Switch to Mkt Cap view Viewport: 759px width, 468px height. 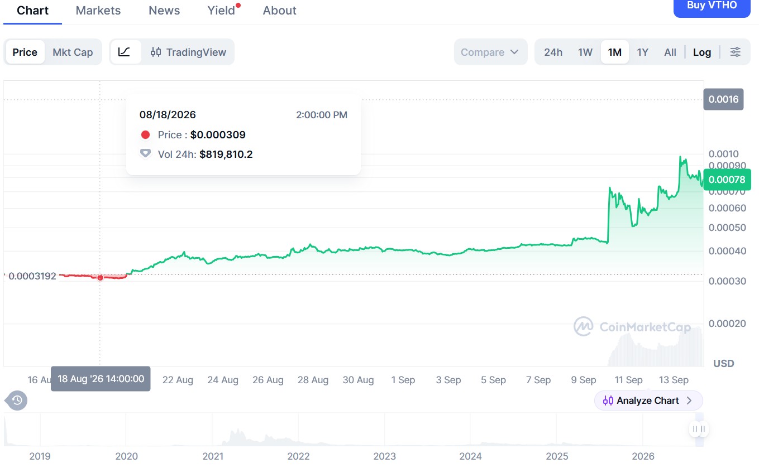(73, 52)
